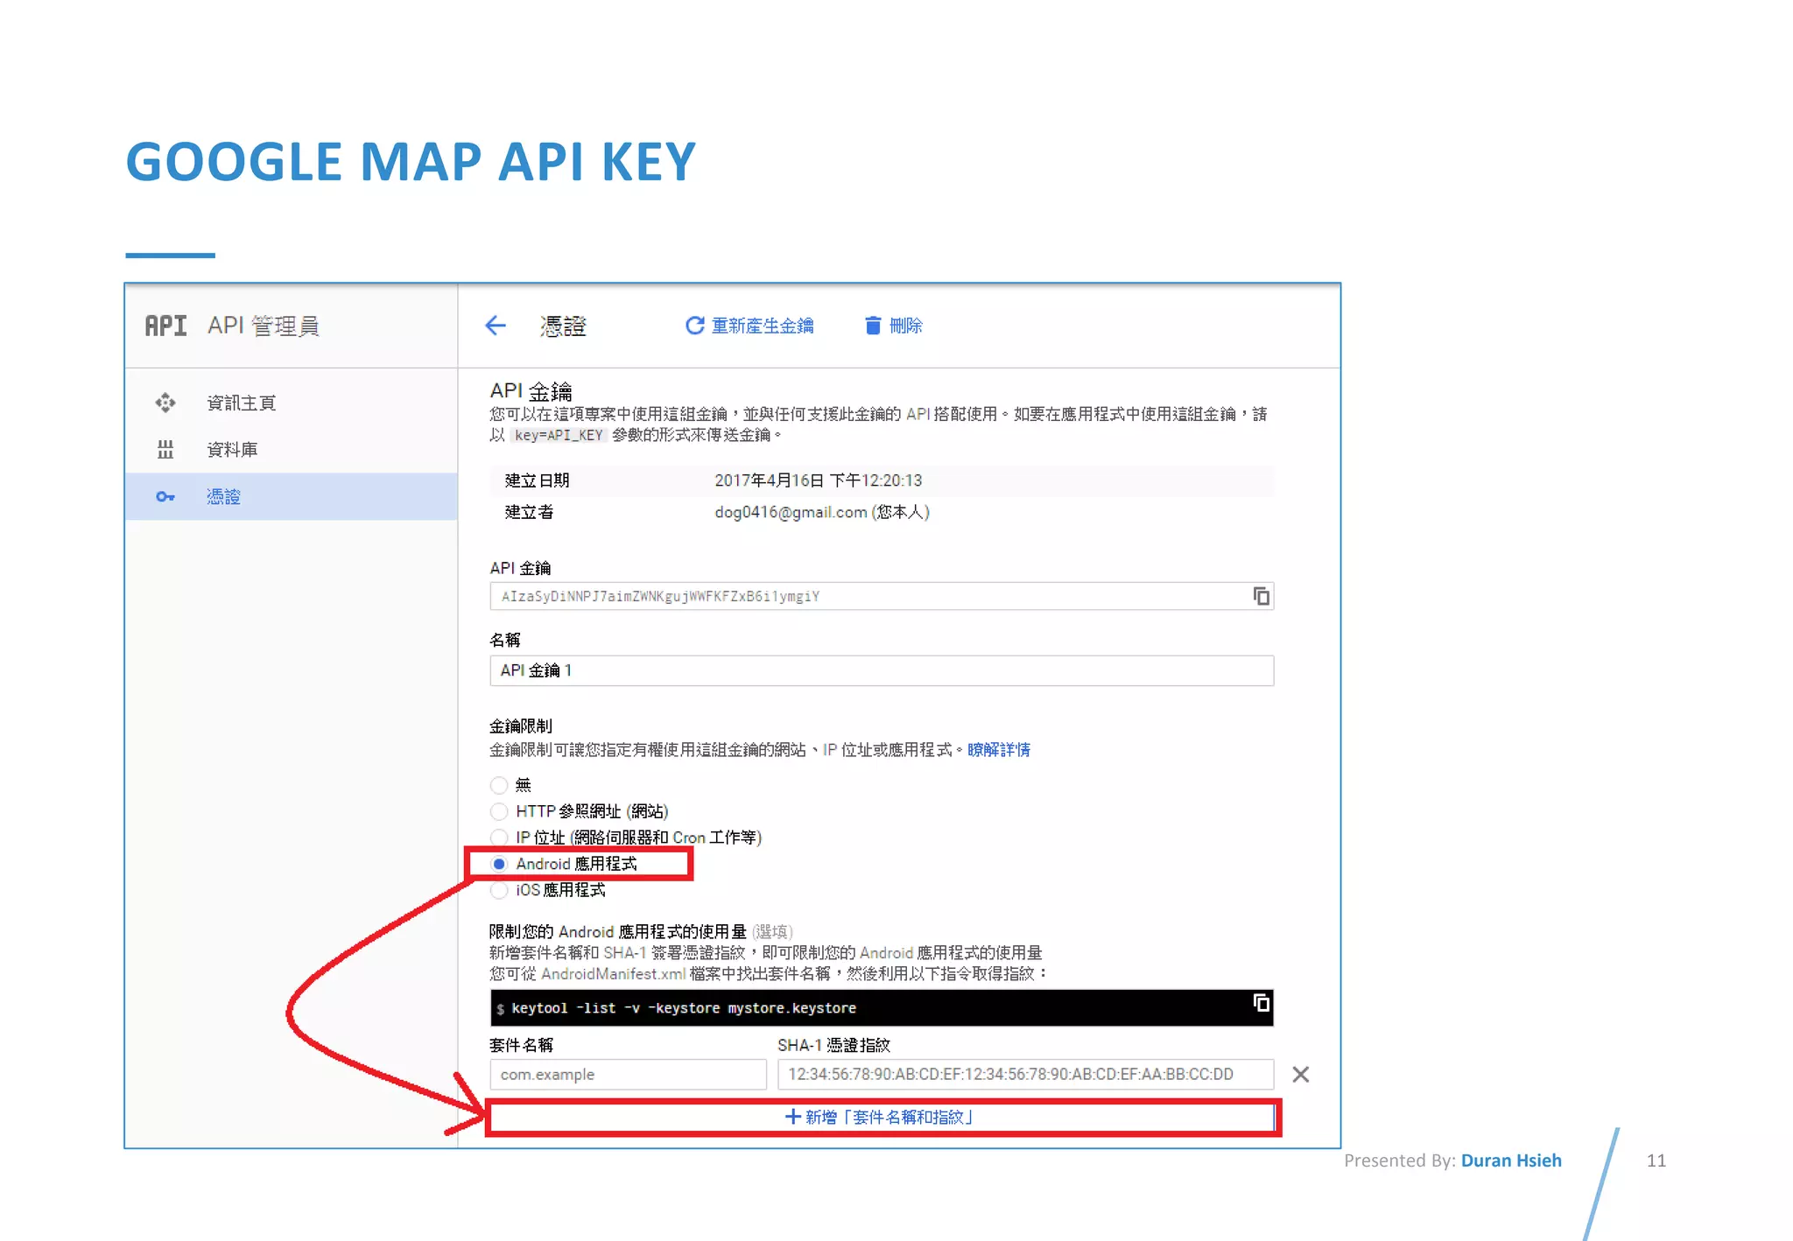Viewport: 1793px width, 1241px height.
Task: Click the creation date 2017年4月16日 text
Action: click(819, 480)
